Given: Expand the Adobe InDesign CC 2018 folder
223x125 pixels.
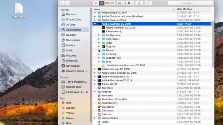Looking at the screenshot, I should 95,69.
